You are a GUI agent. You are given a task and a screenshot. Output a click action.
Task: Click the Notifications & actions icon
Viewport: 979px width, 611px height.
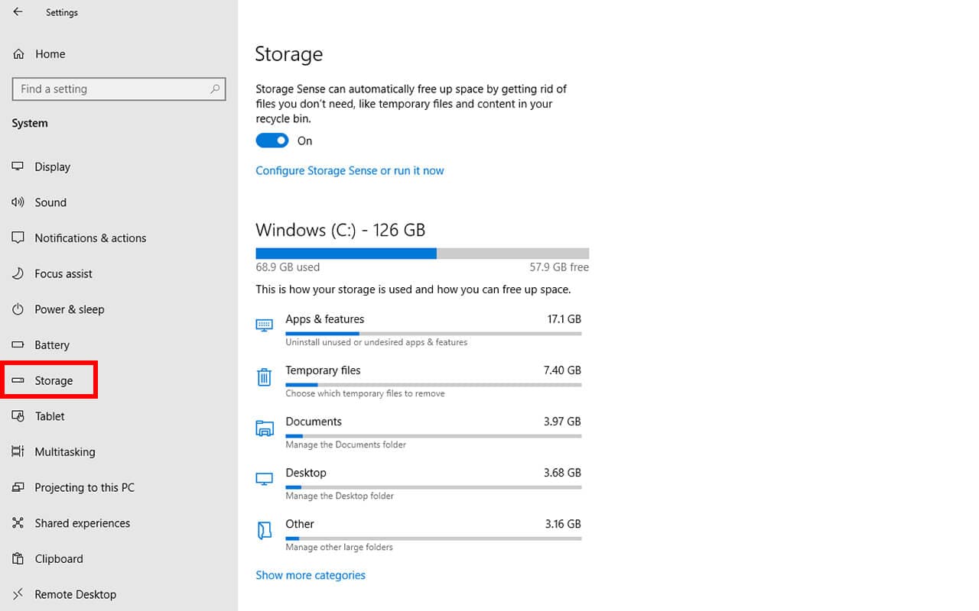[x=18, y=238]
